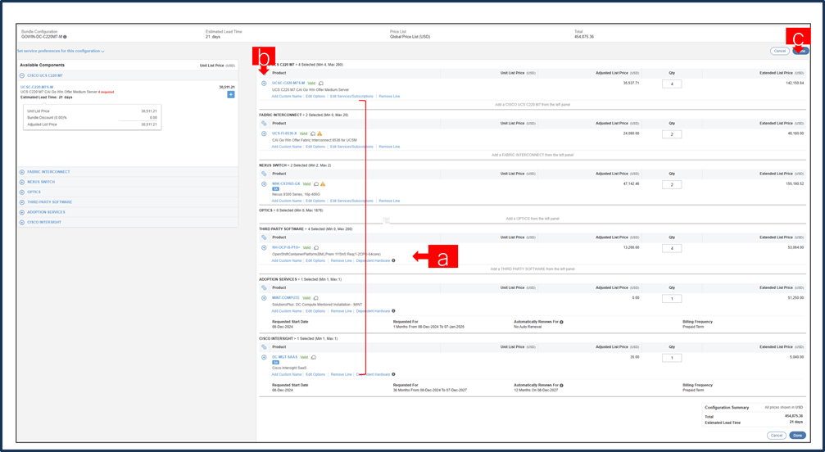Expand CISCO INTERSIGHT in Available Components
825x452 pixels.
coord(22,223)
